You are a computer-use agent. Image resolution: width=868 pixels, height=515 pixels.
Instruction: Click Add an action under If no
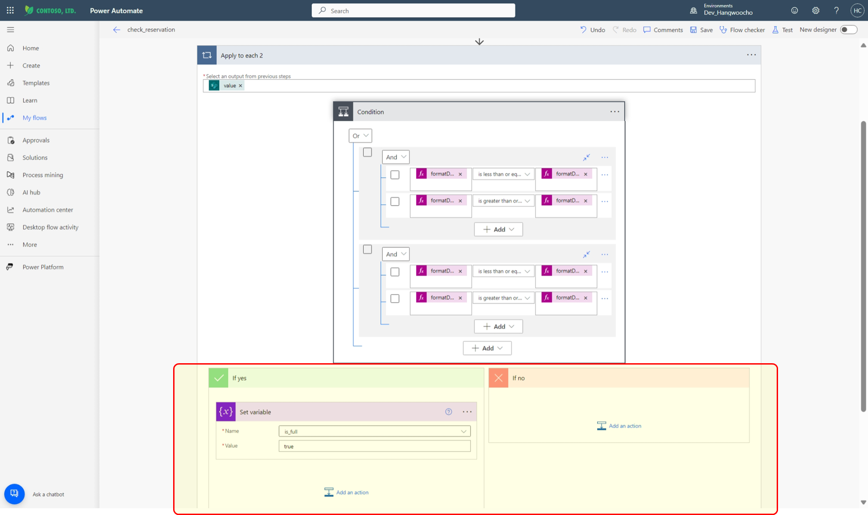(619, 426)
